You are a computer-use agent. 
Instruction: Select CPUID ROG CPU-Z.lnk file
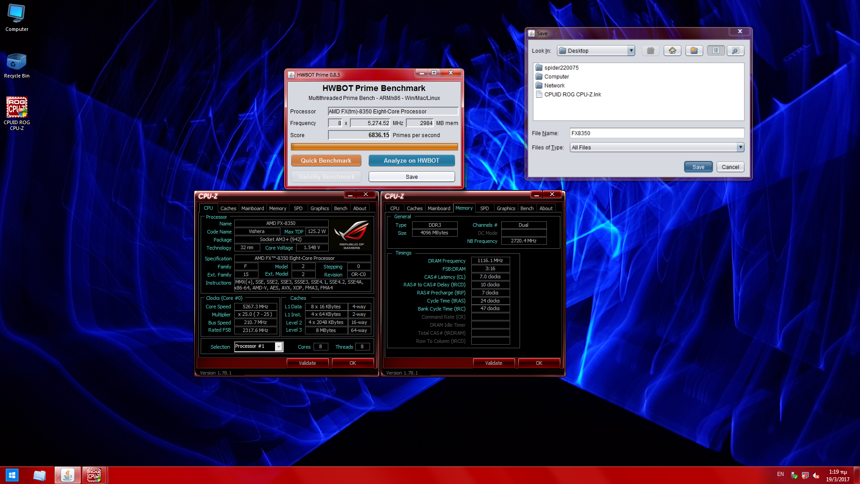coord(568,95)
